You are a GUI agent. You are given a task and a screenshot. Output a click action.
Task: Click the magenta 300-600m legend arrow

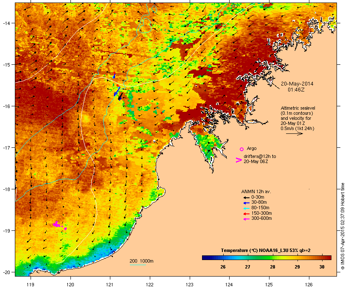246,219
